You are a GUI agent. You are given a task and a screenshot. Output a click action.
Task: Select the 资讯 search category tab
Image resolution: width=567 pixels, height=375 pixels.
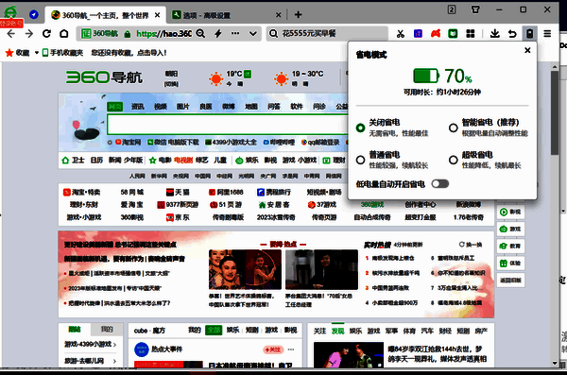click(137, 107)
